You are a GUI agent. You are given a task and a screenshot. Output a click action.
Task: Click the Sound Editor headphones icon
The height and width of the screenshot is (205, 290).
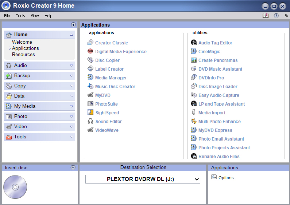click(x=90, y=121)
